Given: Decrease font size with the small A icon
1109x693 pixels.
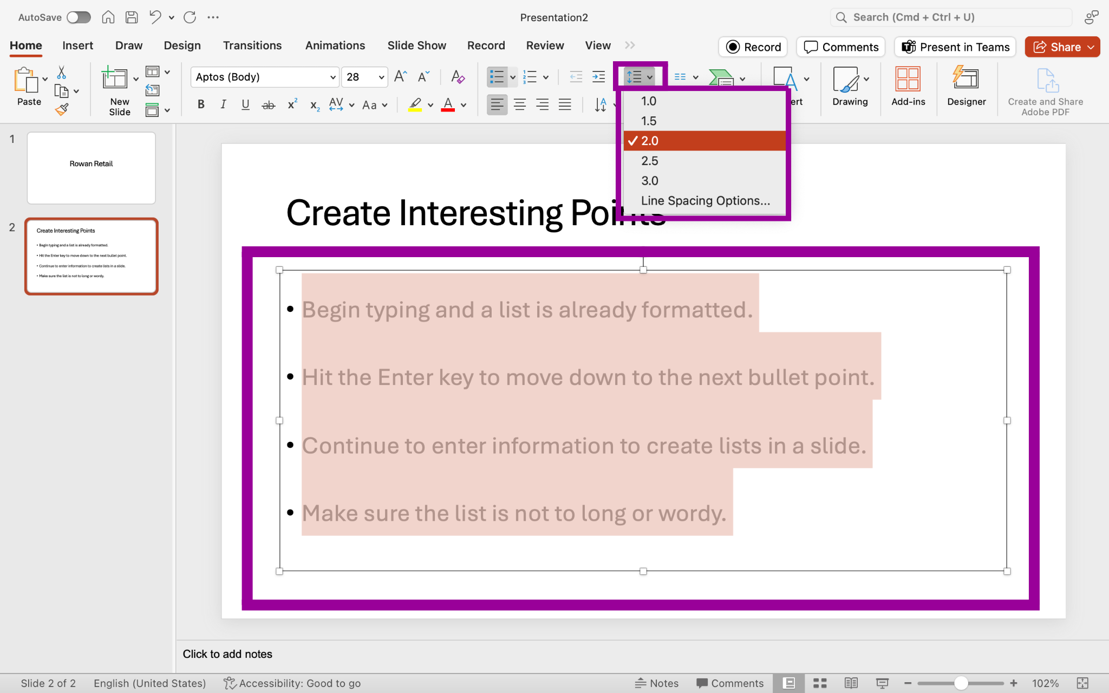Looking at the screenshot, I should [x=423, y=76].
